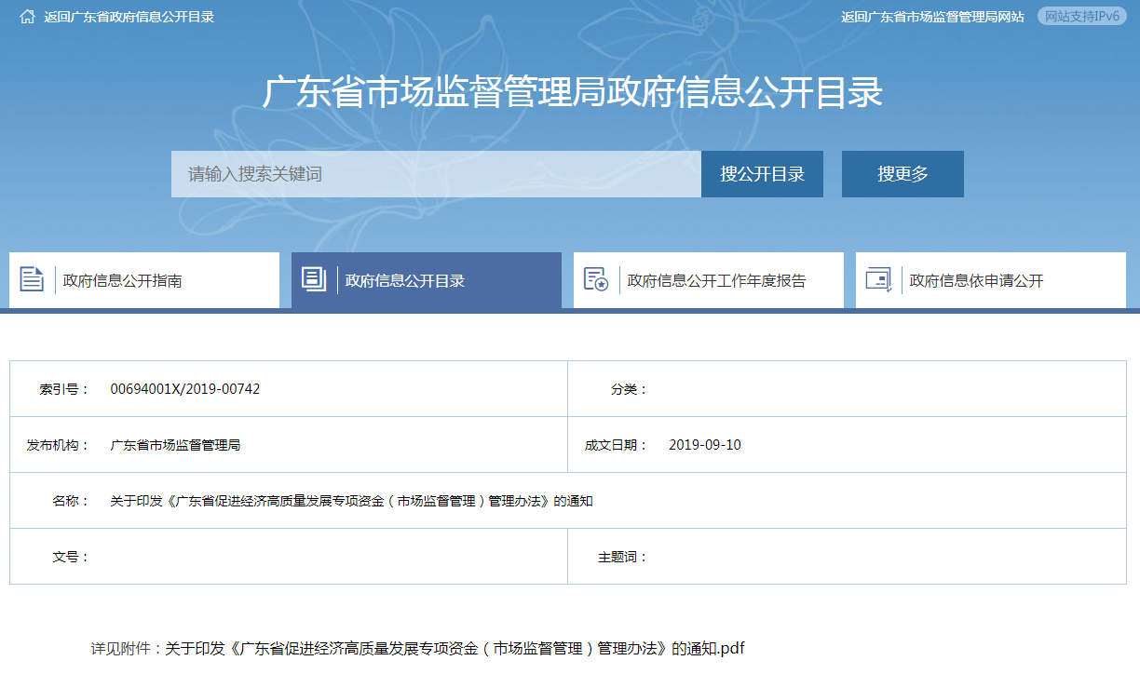Click the application icon beside 政府信息依申请公开
The width and height of the screenshot is (1140, 674).
click(x=878, y=279)
